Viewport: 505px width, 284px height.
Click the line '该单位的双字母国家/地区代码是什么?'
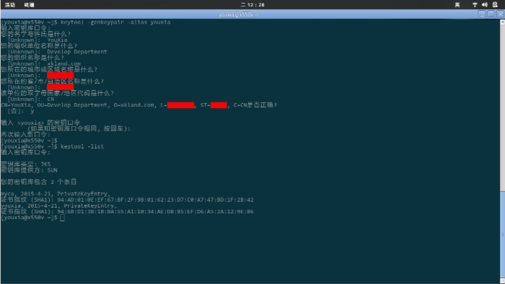[x=57, y=93]
